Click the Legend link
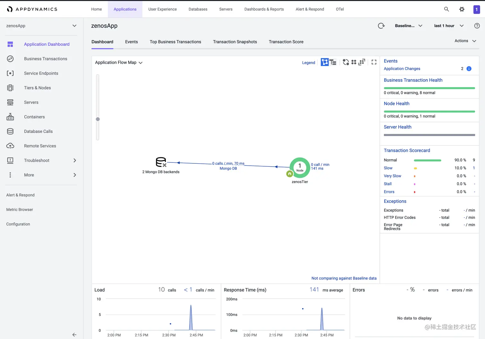485x339 pixels. click(309, 63)
